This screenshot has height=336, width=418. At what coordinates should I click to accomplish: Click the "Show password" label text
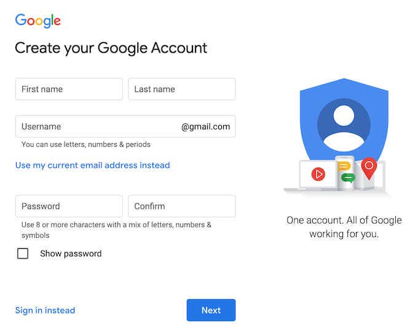(x=71, y=253)
